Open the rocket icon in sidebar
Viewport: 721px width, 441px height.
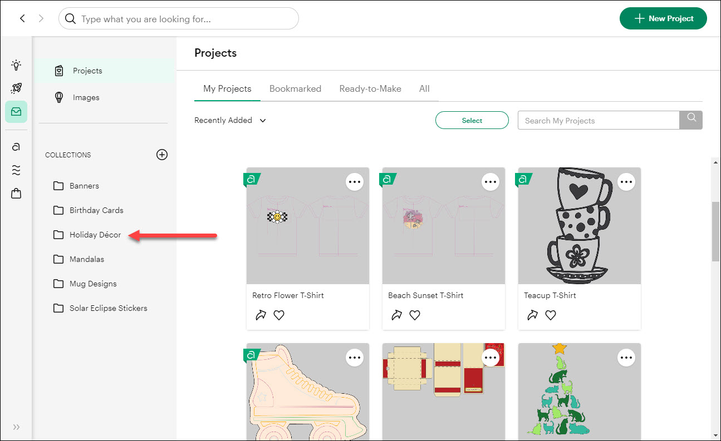(16, 88)
